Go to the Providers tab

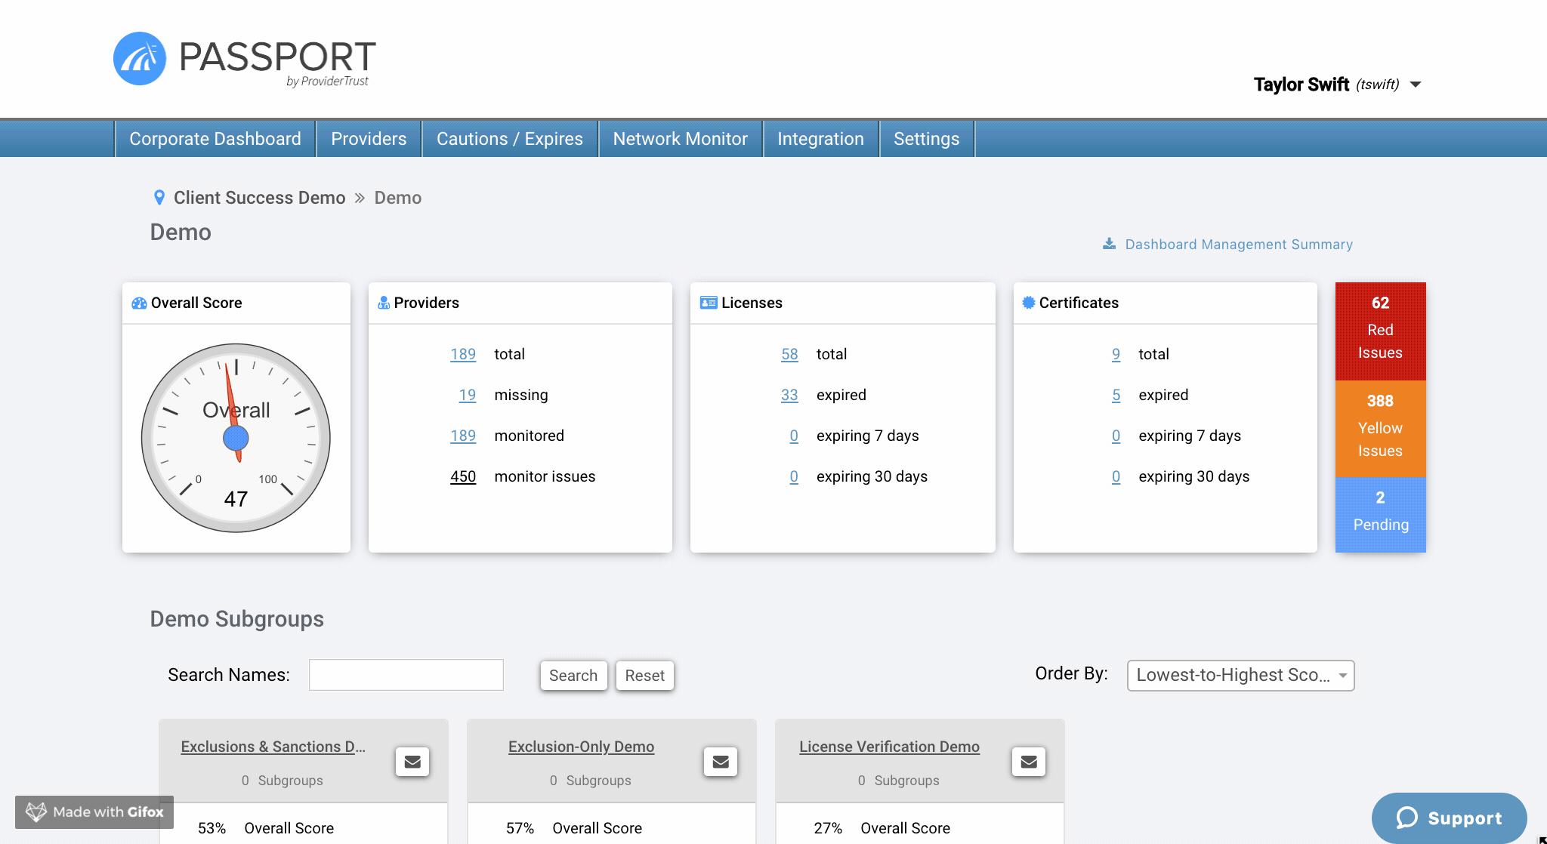coord(369,139)
